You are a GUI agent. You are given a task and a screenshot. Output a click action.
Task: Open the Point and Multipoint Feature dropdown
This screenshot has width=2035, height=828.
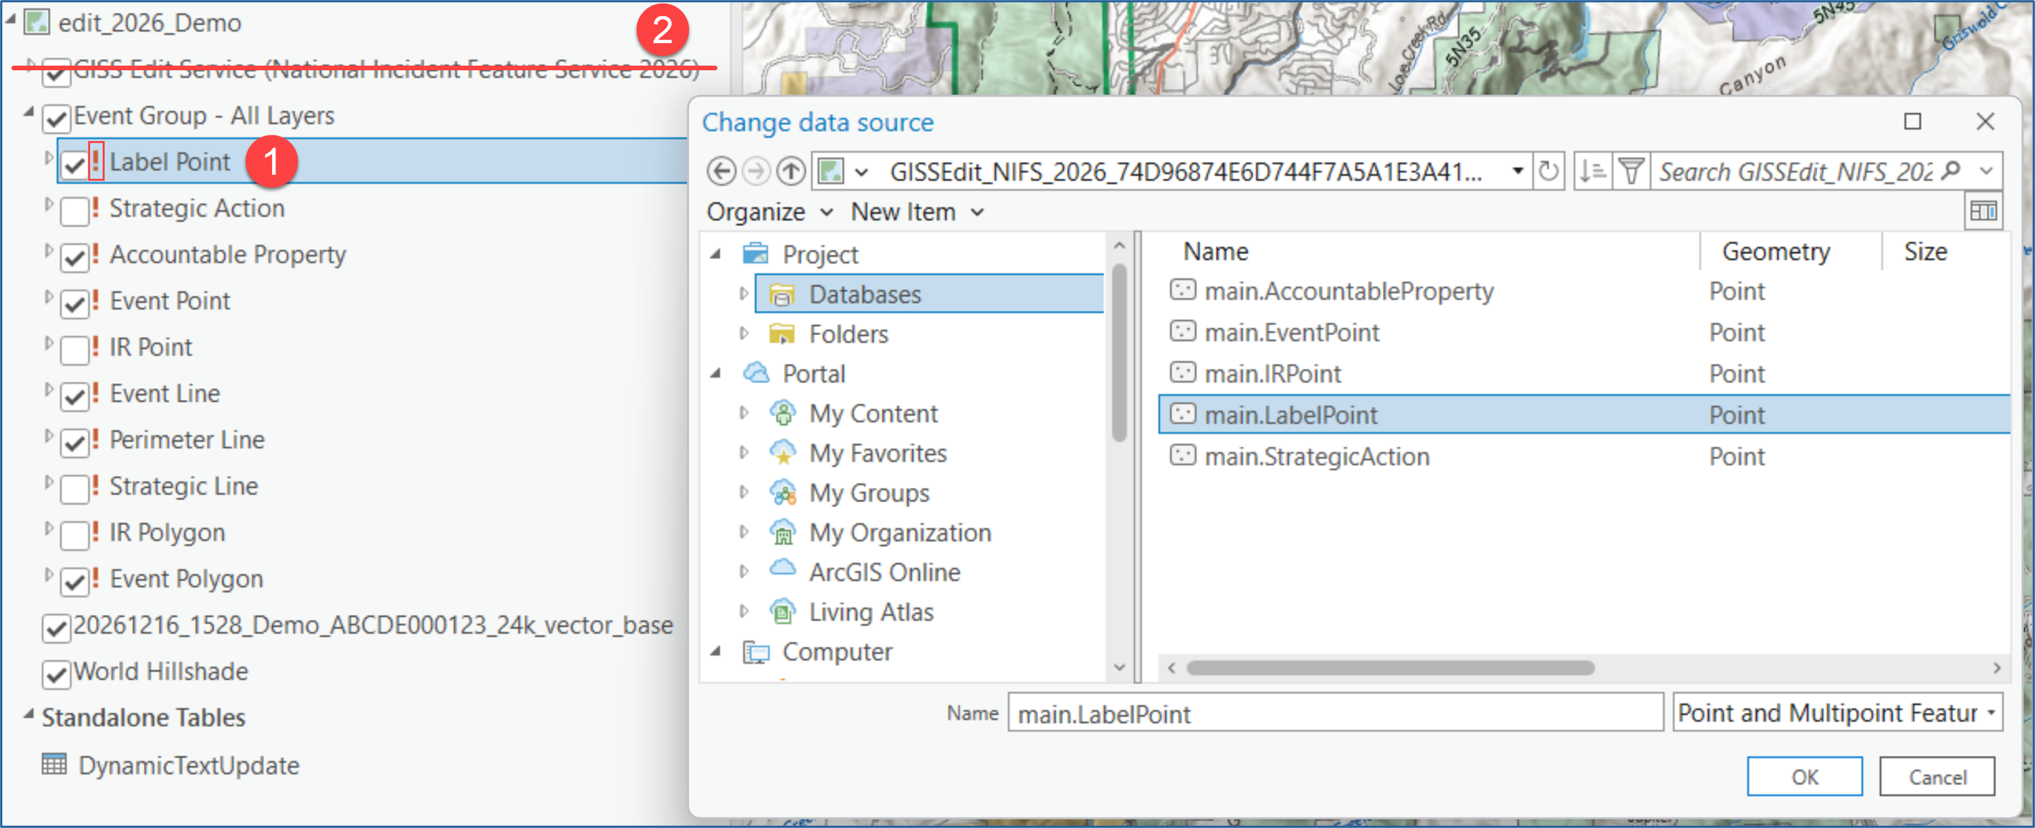pos(1991,712)
